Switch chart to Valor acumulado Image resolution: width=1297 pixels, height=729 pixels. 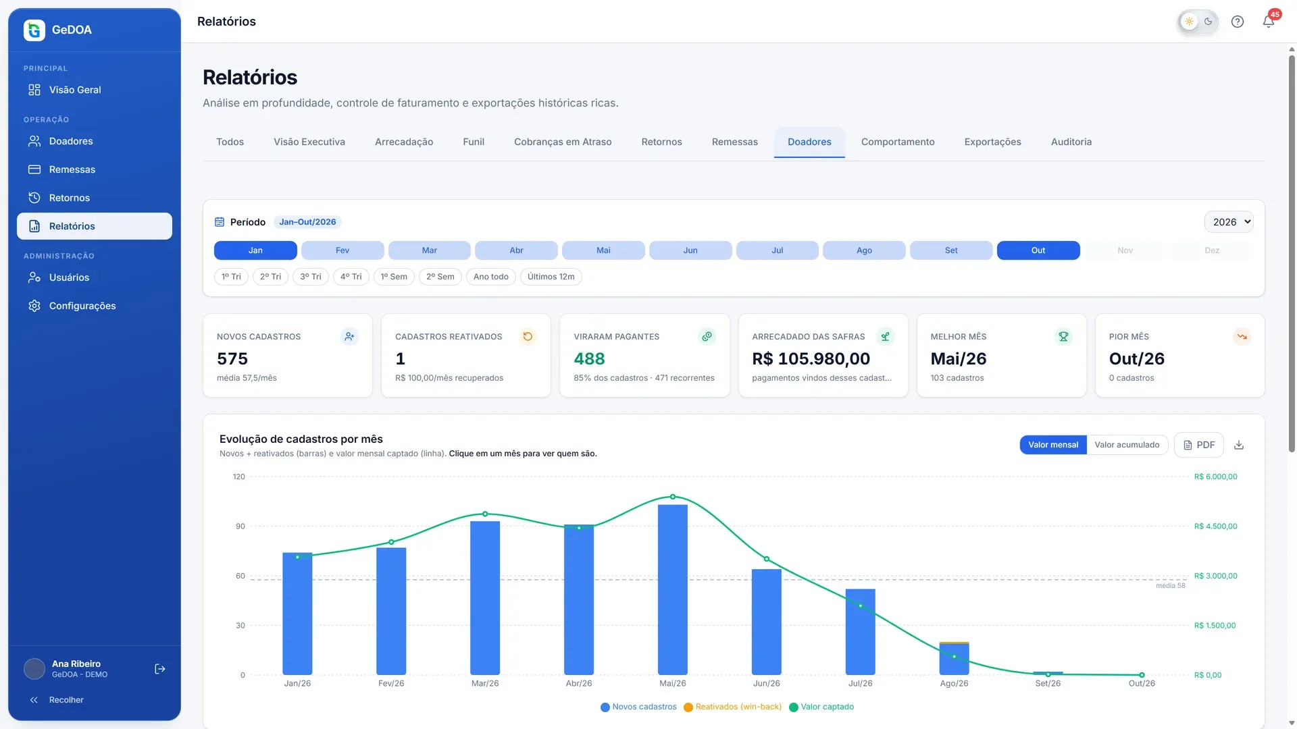point(1127,445)
